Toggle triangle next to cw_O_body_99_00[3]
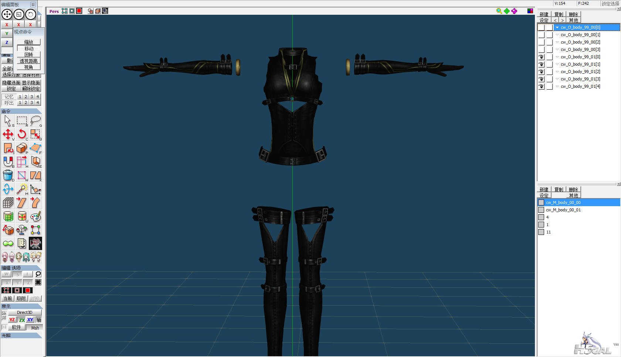621x357 pixels. (x=557, y=49)
